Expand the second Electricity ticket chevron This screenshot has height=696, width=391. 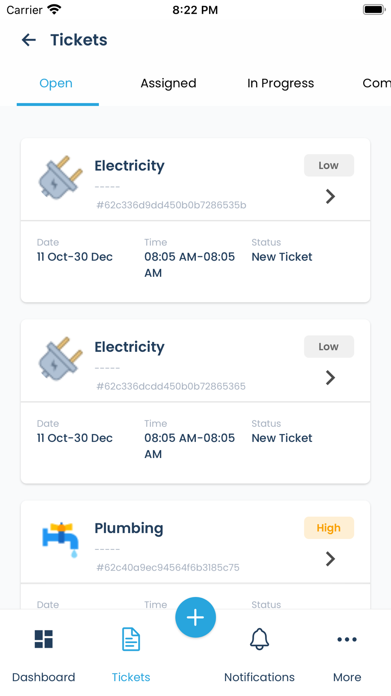330,378
